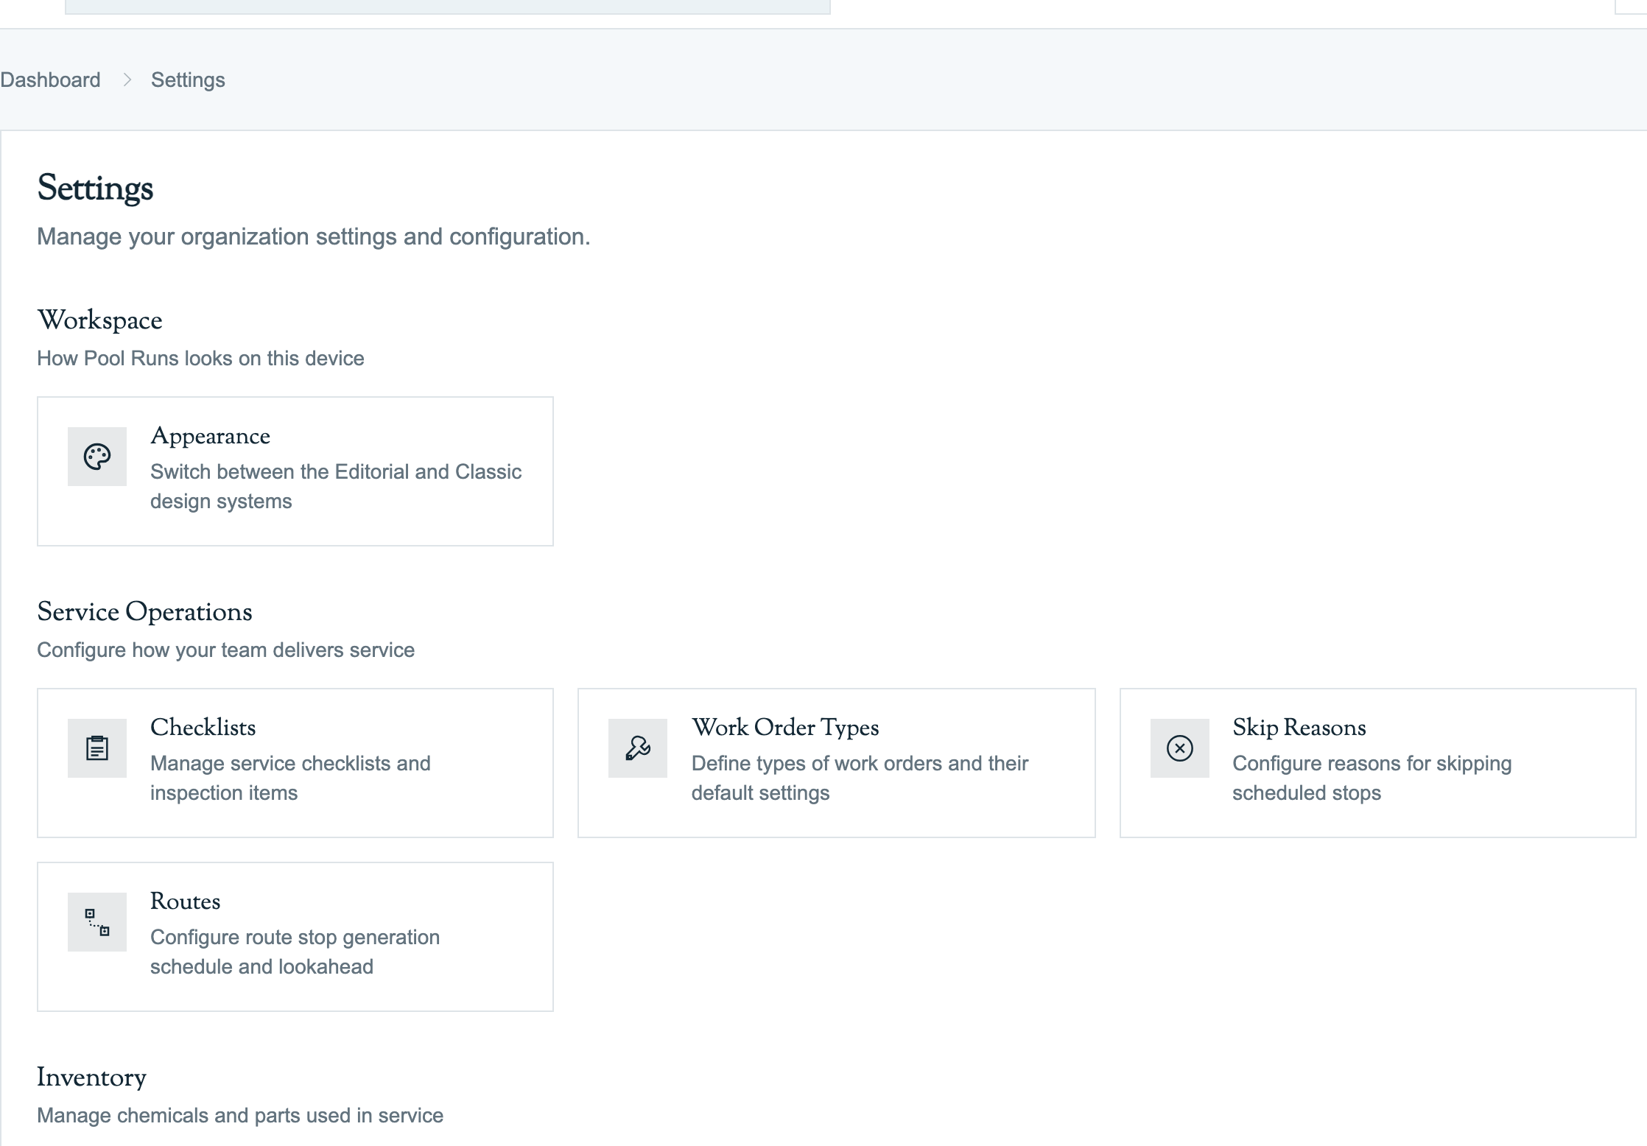Click the Inventory section heading

[x=92, y=1078]
